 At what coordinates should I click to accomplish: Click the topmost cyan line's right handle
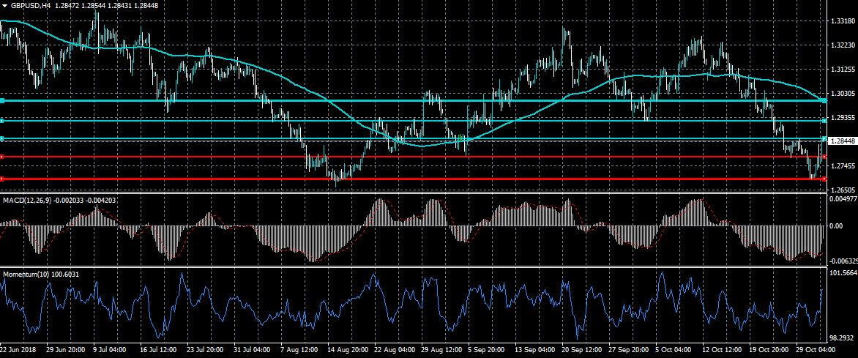pyautogui.click(x=824, y=100)
